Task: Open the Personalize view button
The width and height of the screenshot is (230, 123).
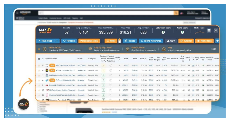Action: [89, 41]
